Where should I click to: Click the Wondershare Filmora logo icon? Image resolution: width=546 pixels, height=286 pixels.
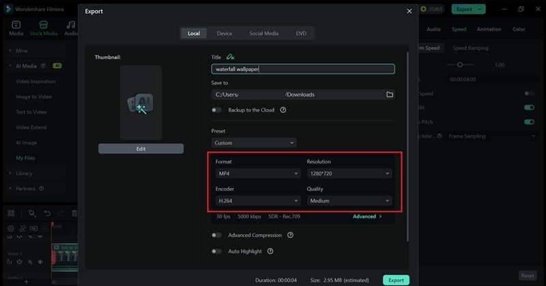pos(8,9)
